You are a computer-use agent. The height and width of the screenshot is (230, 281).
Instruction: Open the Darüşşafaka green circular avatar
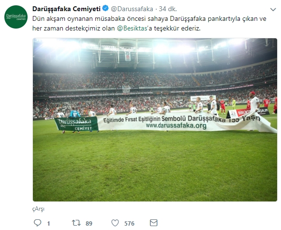(x=16, y=17)
